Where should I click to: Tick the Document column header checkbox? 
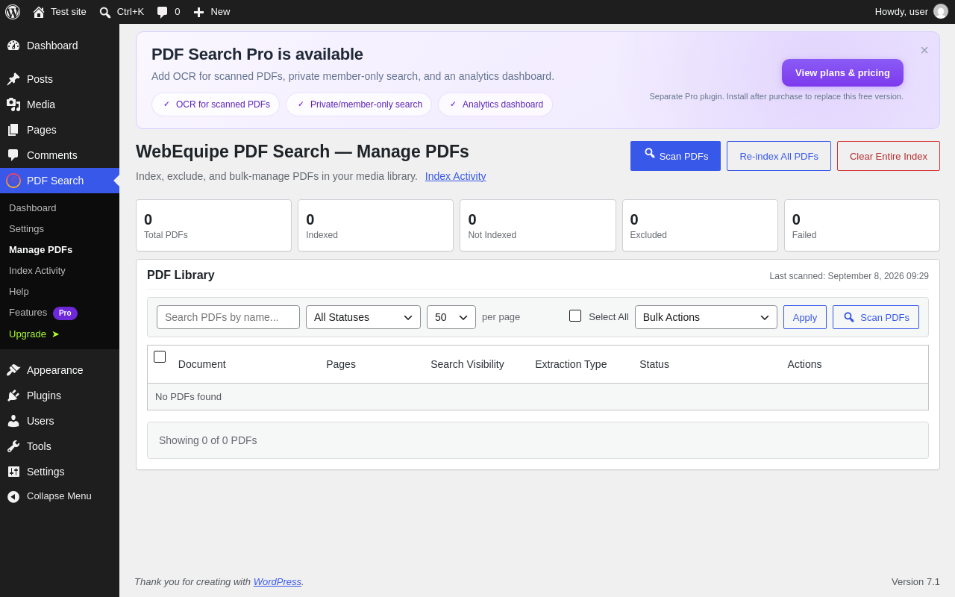click(x=160, y=357)
